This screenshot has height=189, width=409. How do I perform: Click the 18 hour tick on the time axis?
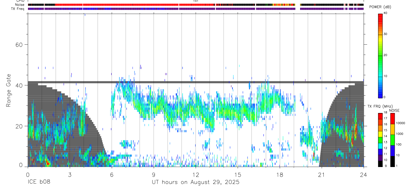[x=279, y=174]
